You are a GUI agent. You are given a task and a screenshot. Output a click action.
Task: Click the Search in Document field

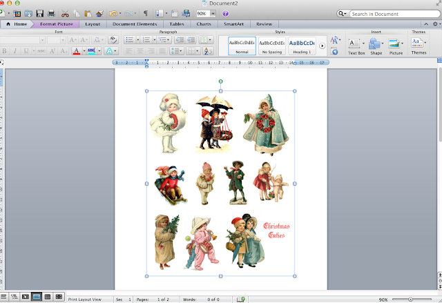[394, 14]
